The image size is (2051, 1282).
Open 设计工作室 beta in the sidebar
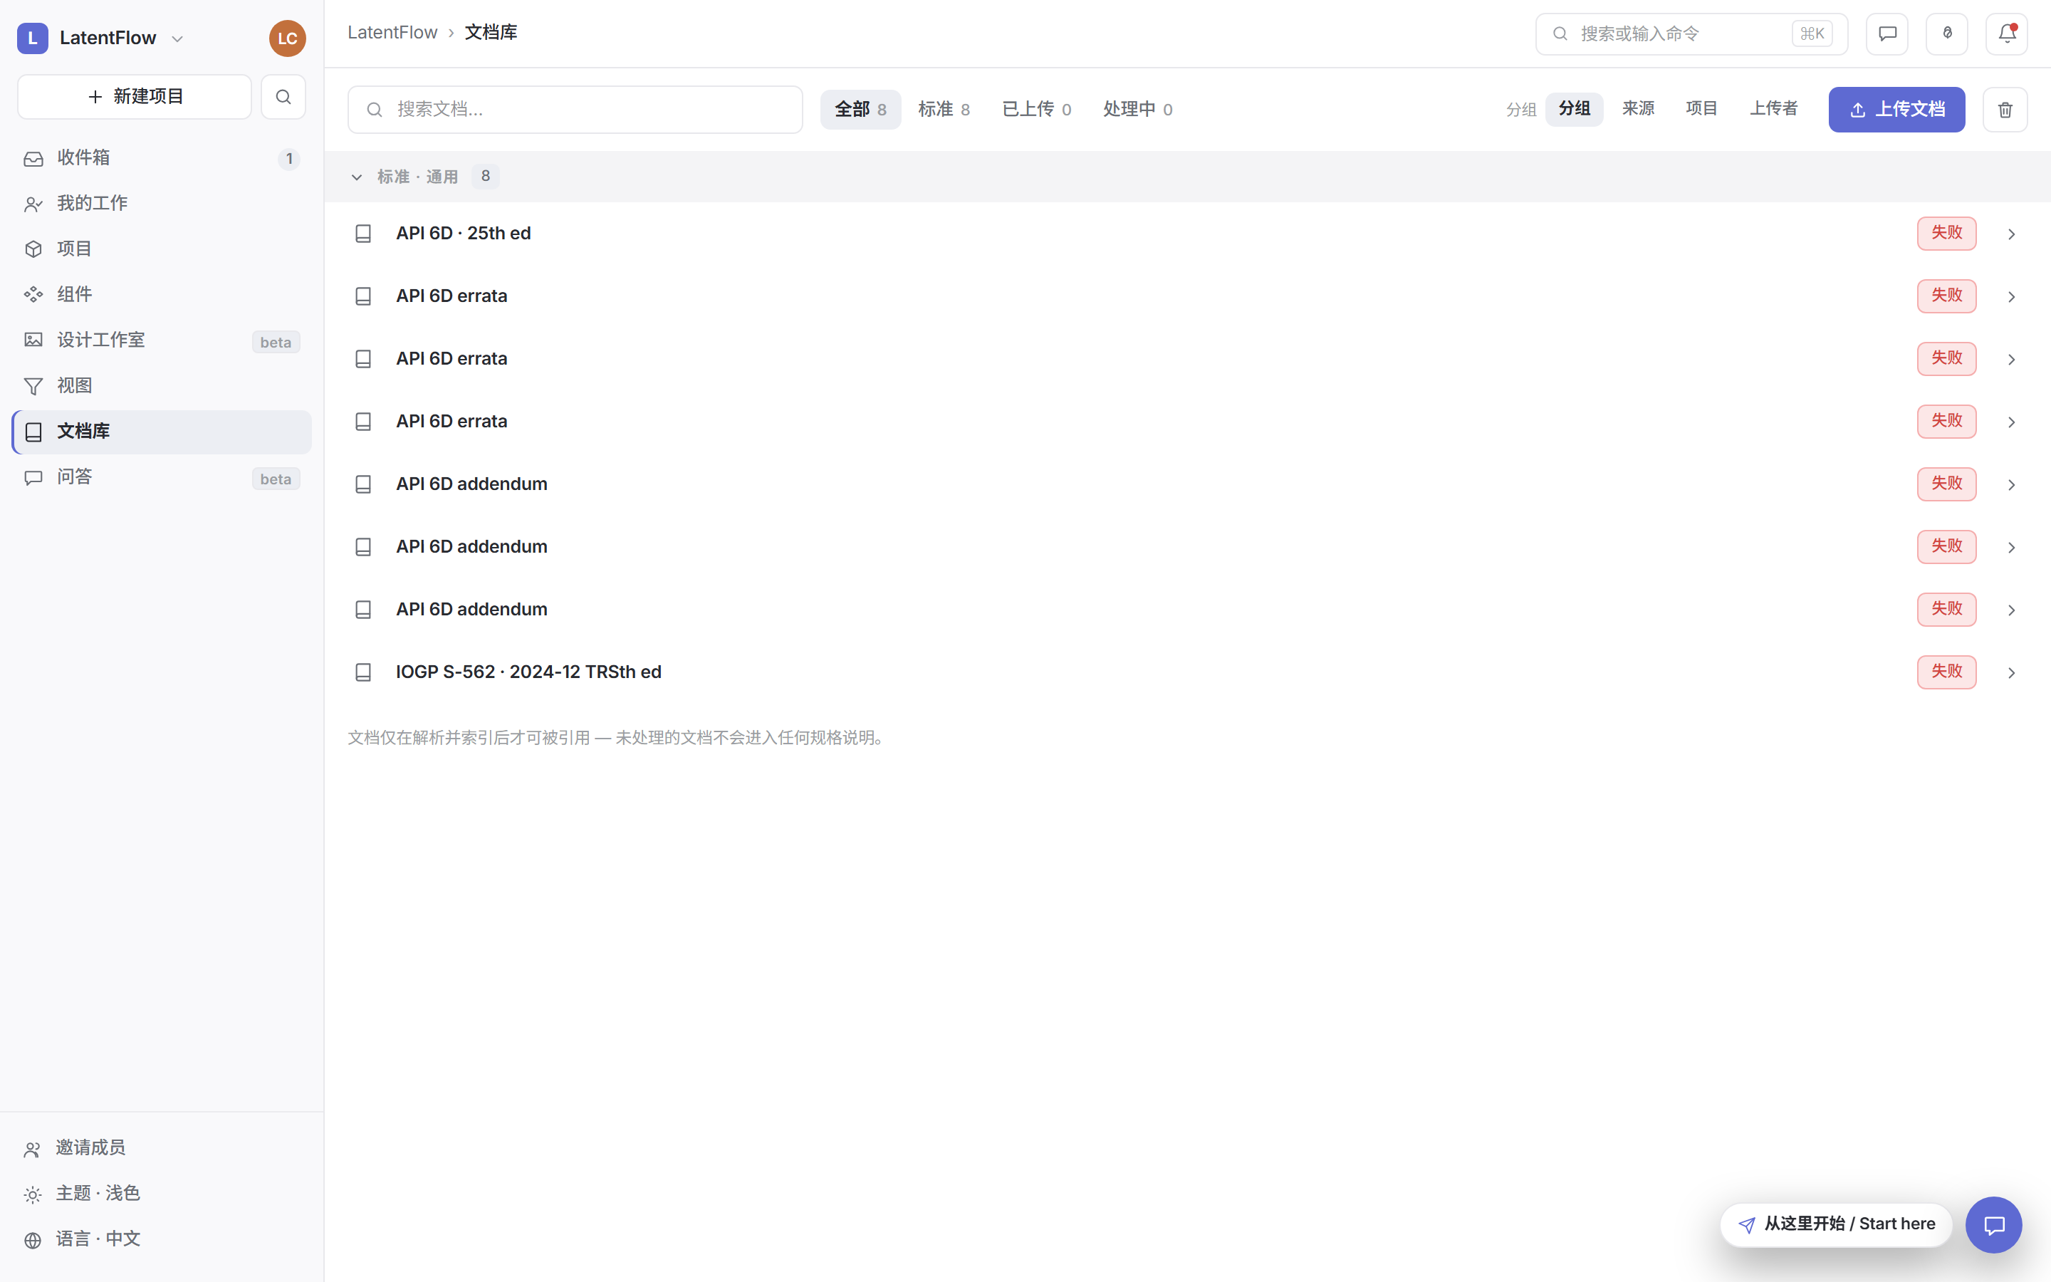[162, 340]
